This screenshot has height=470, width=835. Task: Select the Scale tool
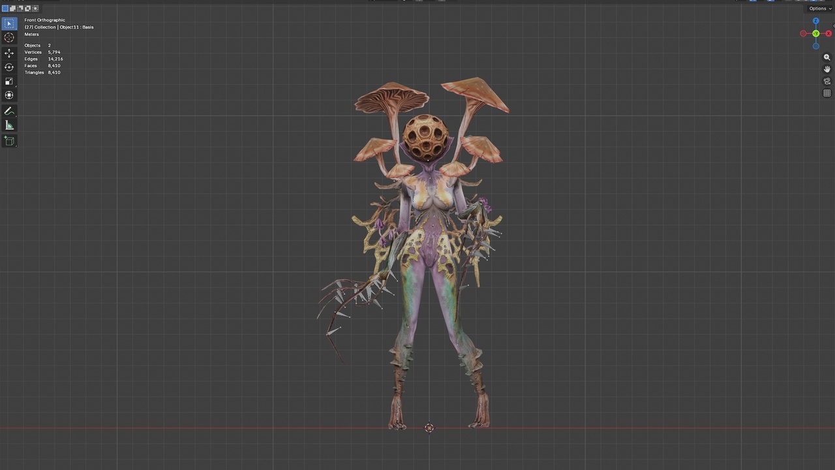9,82
